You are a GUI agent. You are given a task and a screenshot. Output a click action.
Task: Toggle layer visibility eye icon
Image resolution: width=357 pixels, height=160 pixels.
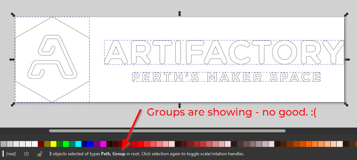coord(27,154)
